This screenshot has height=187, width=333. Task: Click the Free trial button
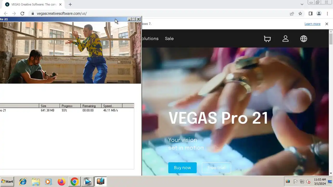(216, 168)
